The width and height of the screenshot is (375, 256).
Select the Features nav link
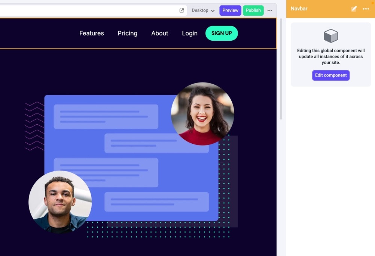tap(92, 33)
